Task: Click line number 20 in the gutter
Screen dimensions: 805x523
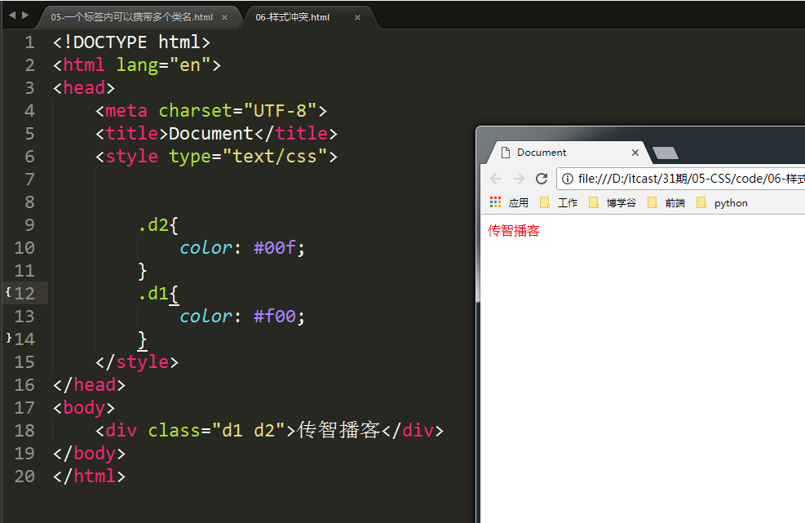Action: pos(24,476)
